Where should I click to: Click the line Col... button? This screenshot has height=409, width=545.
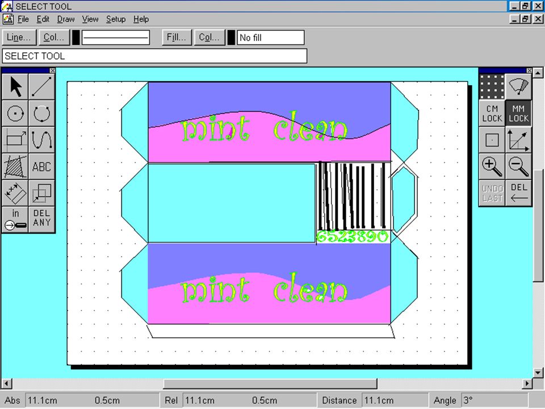54,37
